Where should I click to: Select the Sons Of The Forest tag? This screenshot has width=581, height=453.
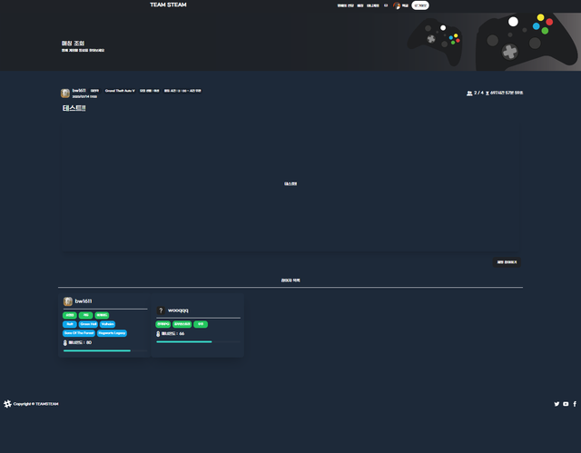79,333
